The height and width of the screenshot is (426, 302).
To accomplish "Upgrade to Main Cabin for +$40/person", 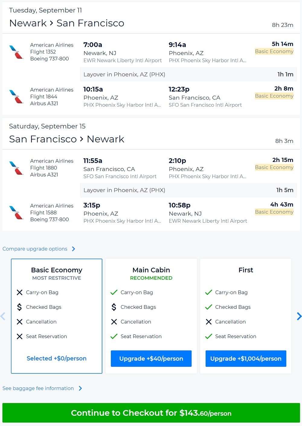I will pyautogui.click(x=151, y=359).
